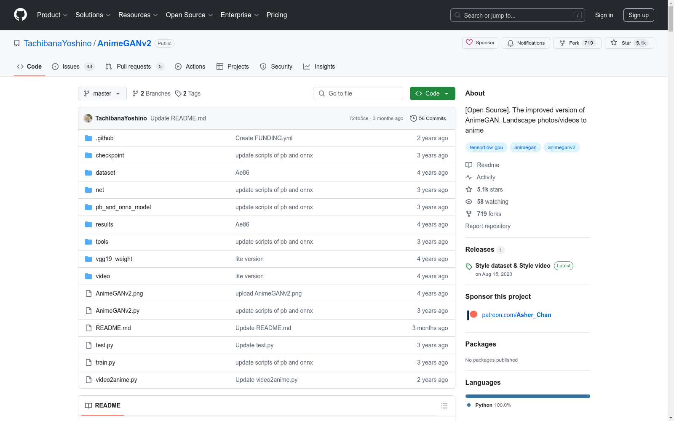The width and height of the screenshot is (674, 421).
Task: Switch to the Security tab
Action: [276, 67]
